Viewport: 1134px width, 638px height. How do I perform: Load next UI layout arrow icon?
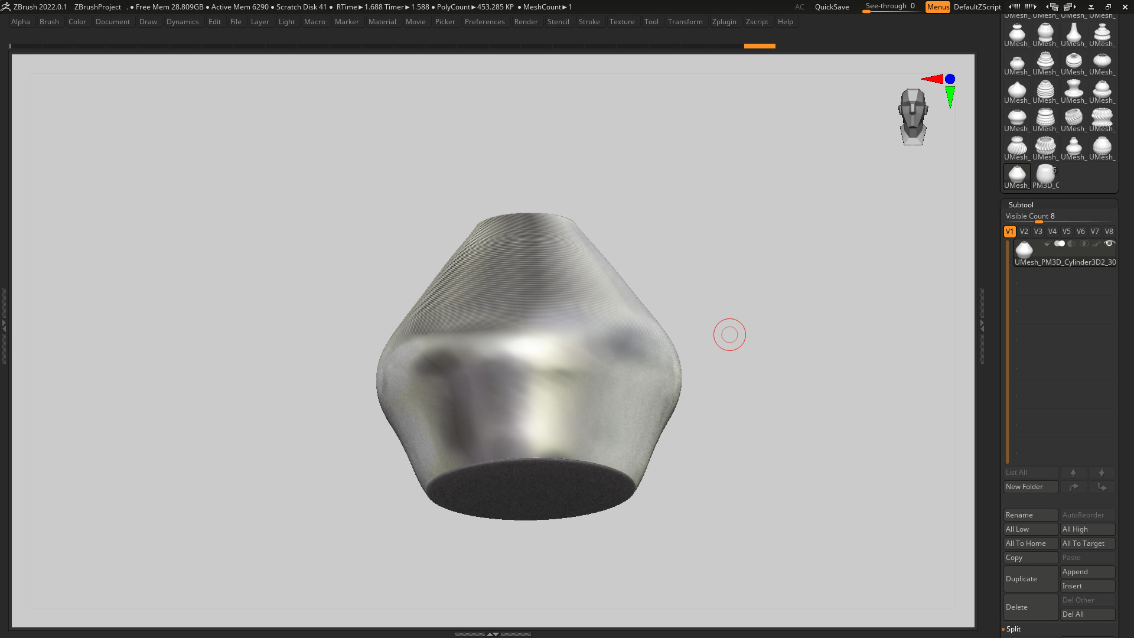point(1069,6)
